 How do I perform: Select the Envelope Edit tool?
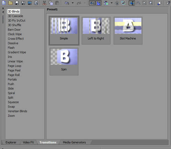tap(138, 3)
